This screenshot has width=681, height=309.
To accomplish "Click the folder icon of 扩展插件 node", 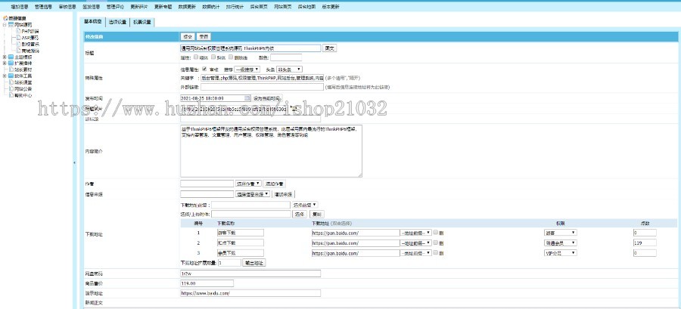I will click(x=11, y=63).
